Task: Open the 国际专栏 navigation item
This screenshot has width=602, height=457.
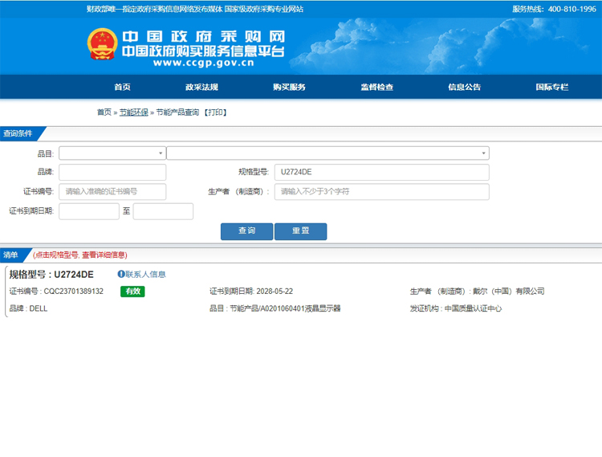Action: [551, 88]
